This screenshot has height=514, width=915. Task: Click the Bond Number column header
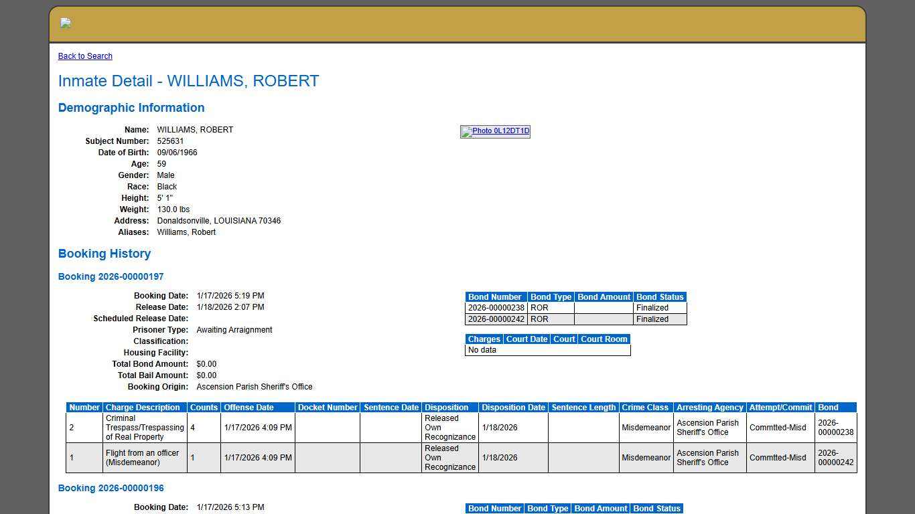pos(495,296)
